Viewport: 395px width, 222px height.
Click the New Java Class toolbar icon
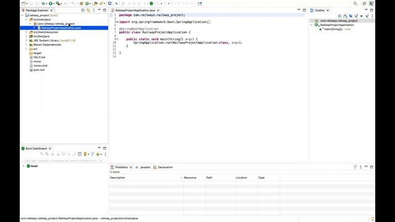click(87, 4)
